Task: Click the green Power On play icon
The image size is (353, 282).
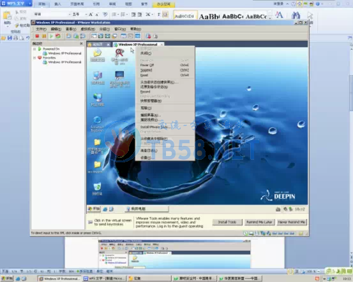Action: [51, 36]
